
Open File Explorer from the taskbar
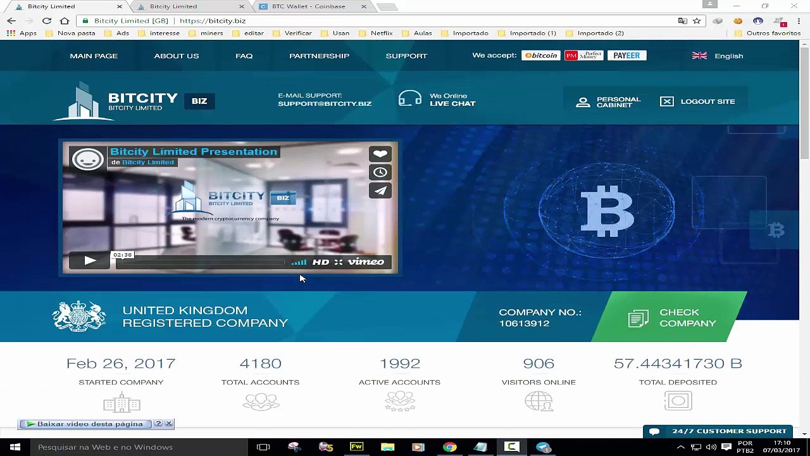387,447
